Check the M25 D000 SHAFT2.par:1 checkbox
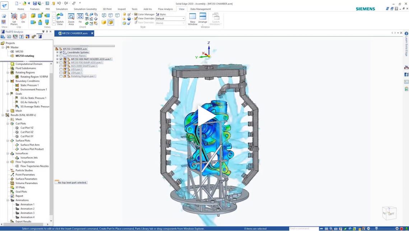Image resolution: width=409 pixels, height=231 pixels. 61,66
